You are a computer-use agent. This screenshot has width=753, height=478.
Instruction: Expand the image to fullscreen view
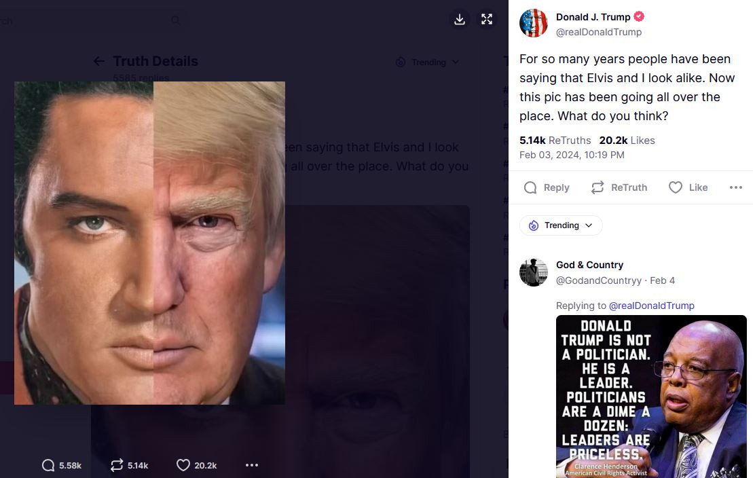(487, 19)
